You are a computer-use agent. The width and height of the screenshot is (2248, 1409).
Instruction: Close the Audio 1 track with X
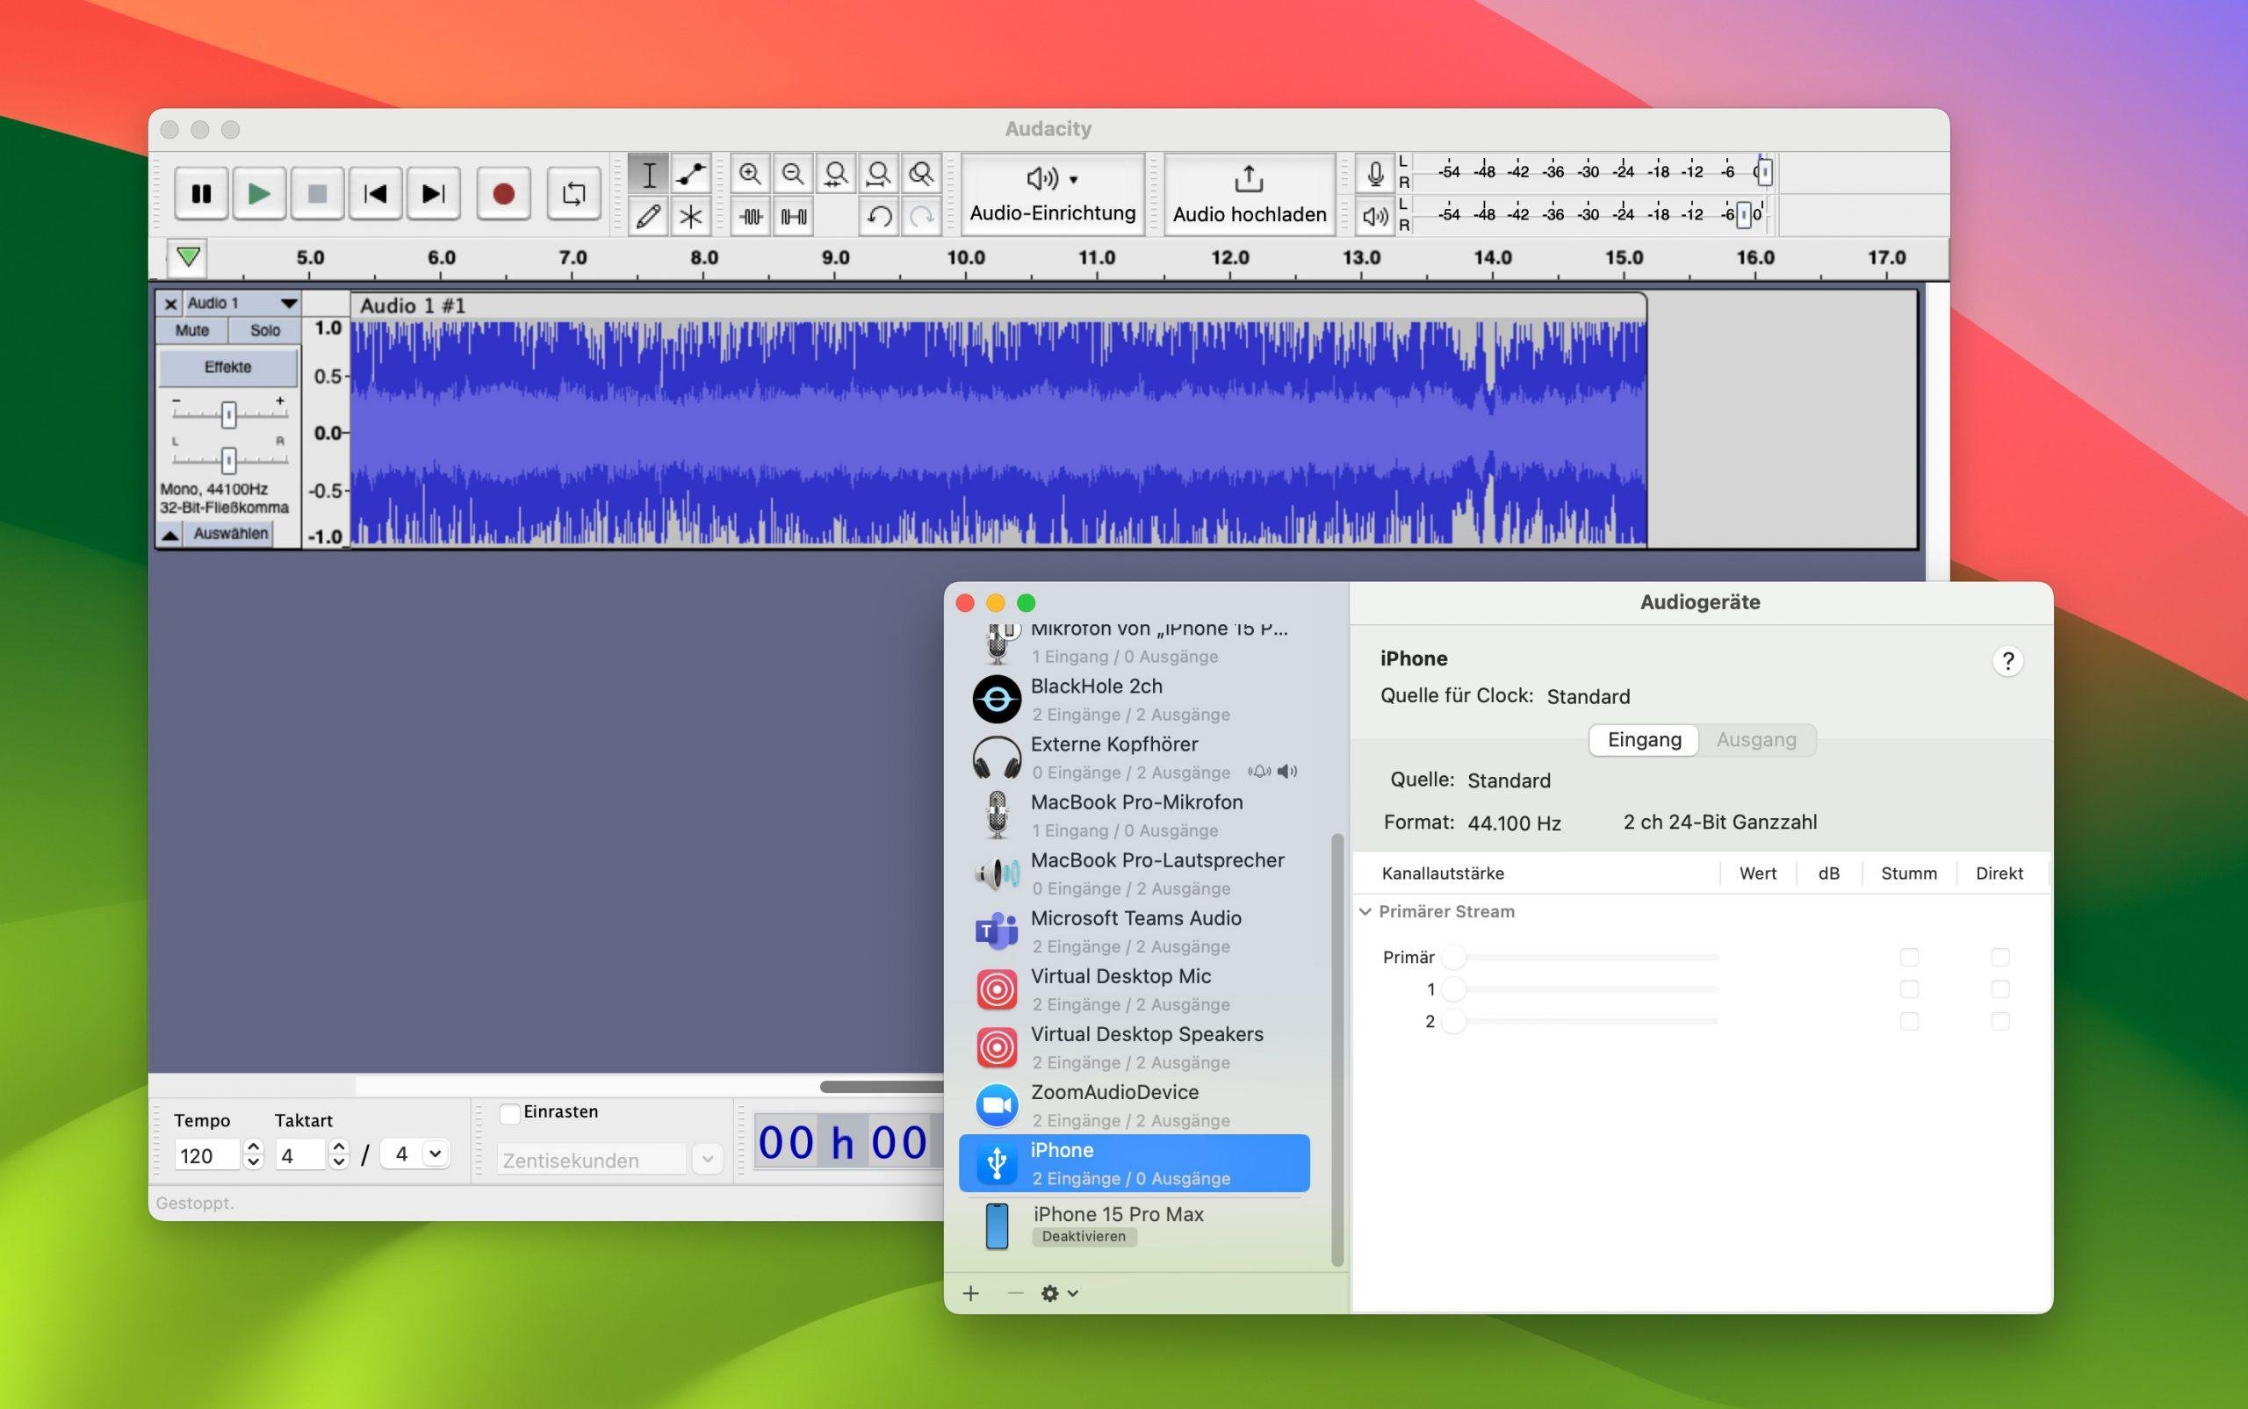(x=170, y=304)
